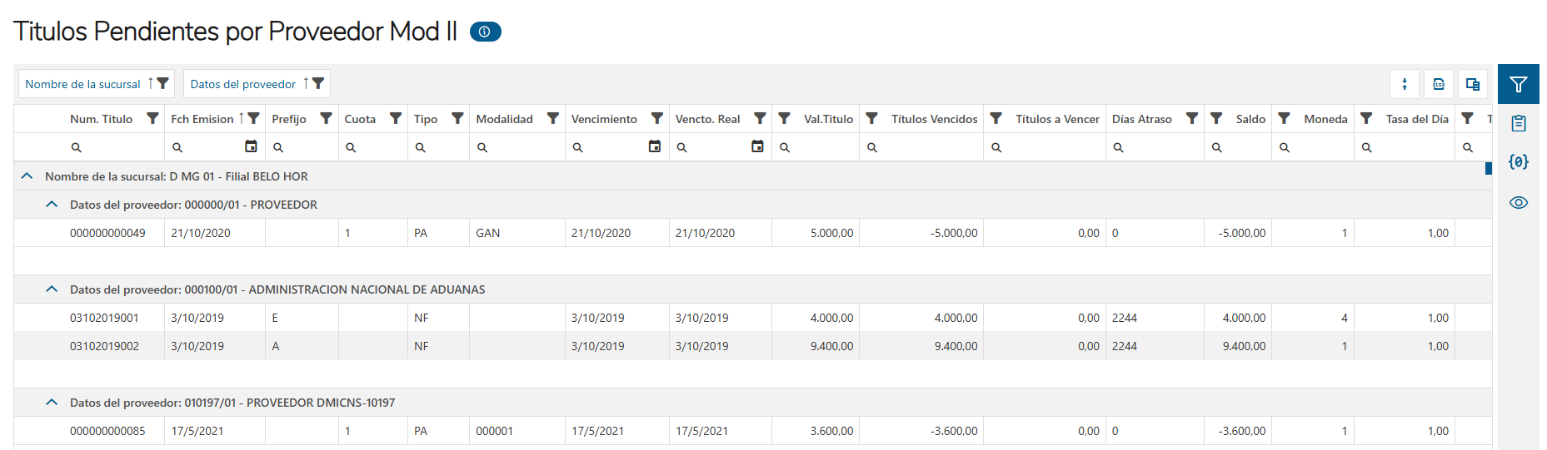This screenshot has height=450, width=1547.
Task: Sort by the Días Atraso column header
Action: tap(1141, 119)
